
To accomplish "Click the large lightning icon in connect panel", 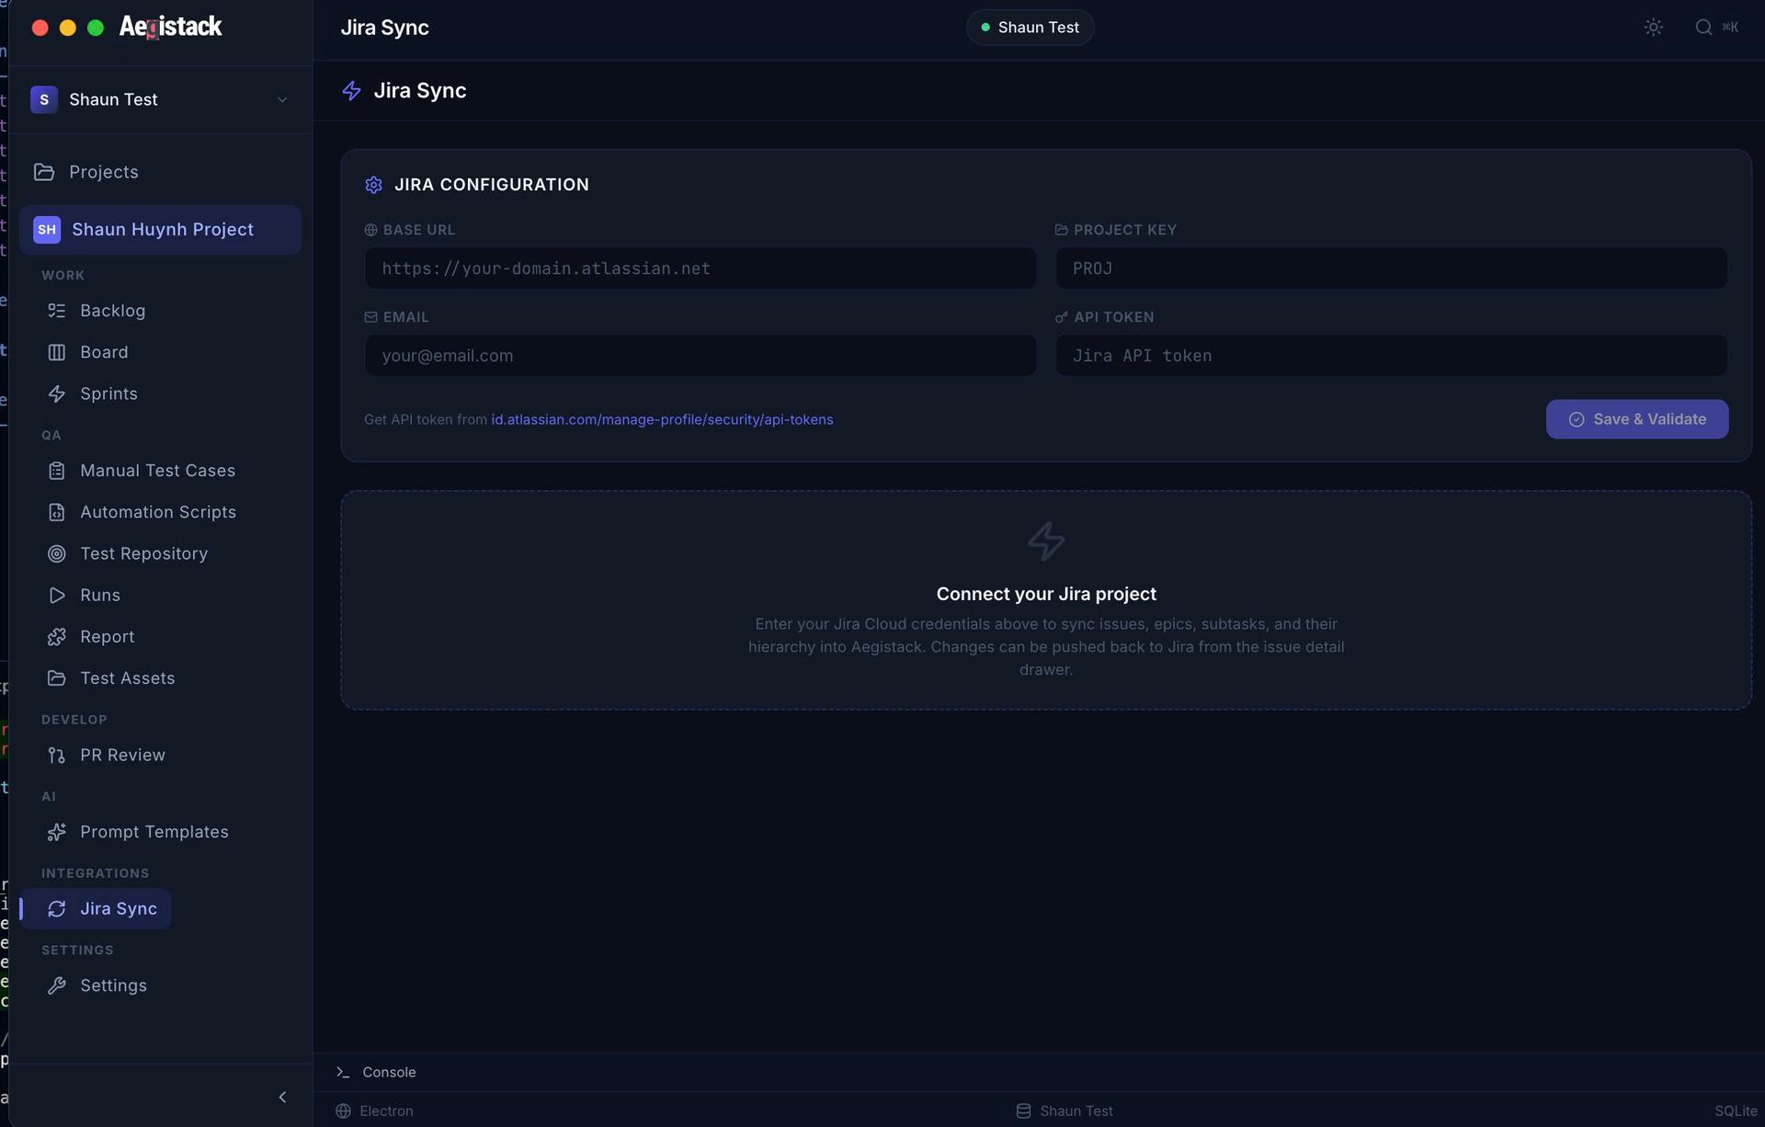I will (x=1046, y=541).
